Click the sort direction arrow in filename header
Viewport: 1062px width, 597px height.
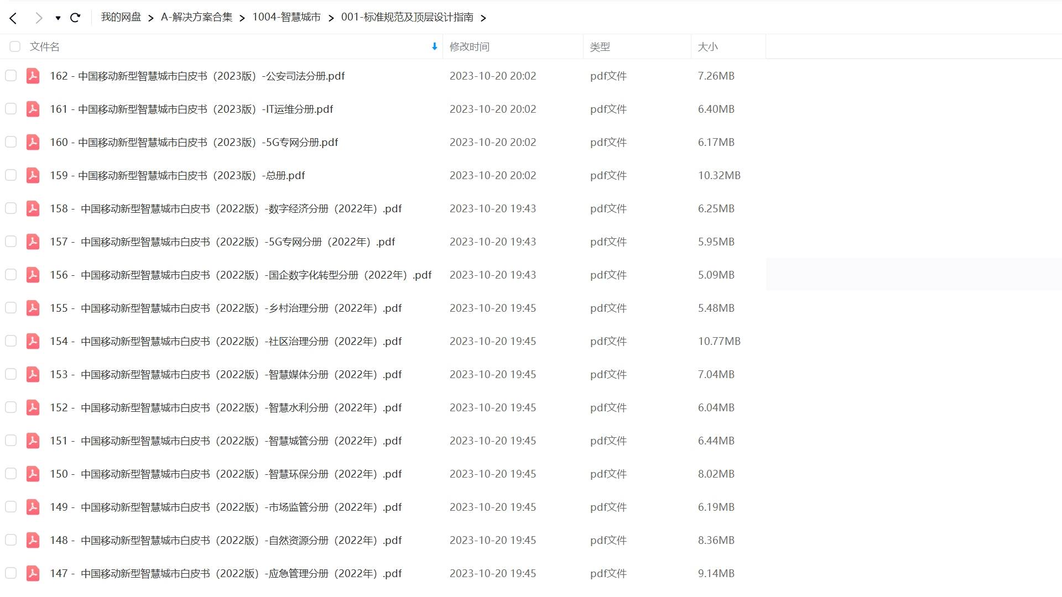click(434, 46)
